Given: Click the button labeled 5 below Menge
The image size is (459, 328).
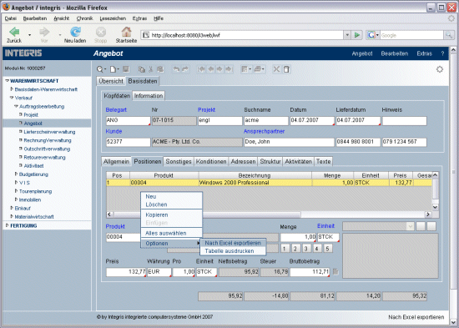Looking at the screenshot, I should (328, 249).
